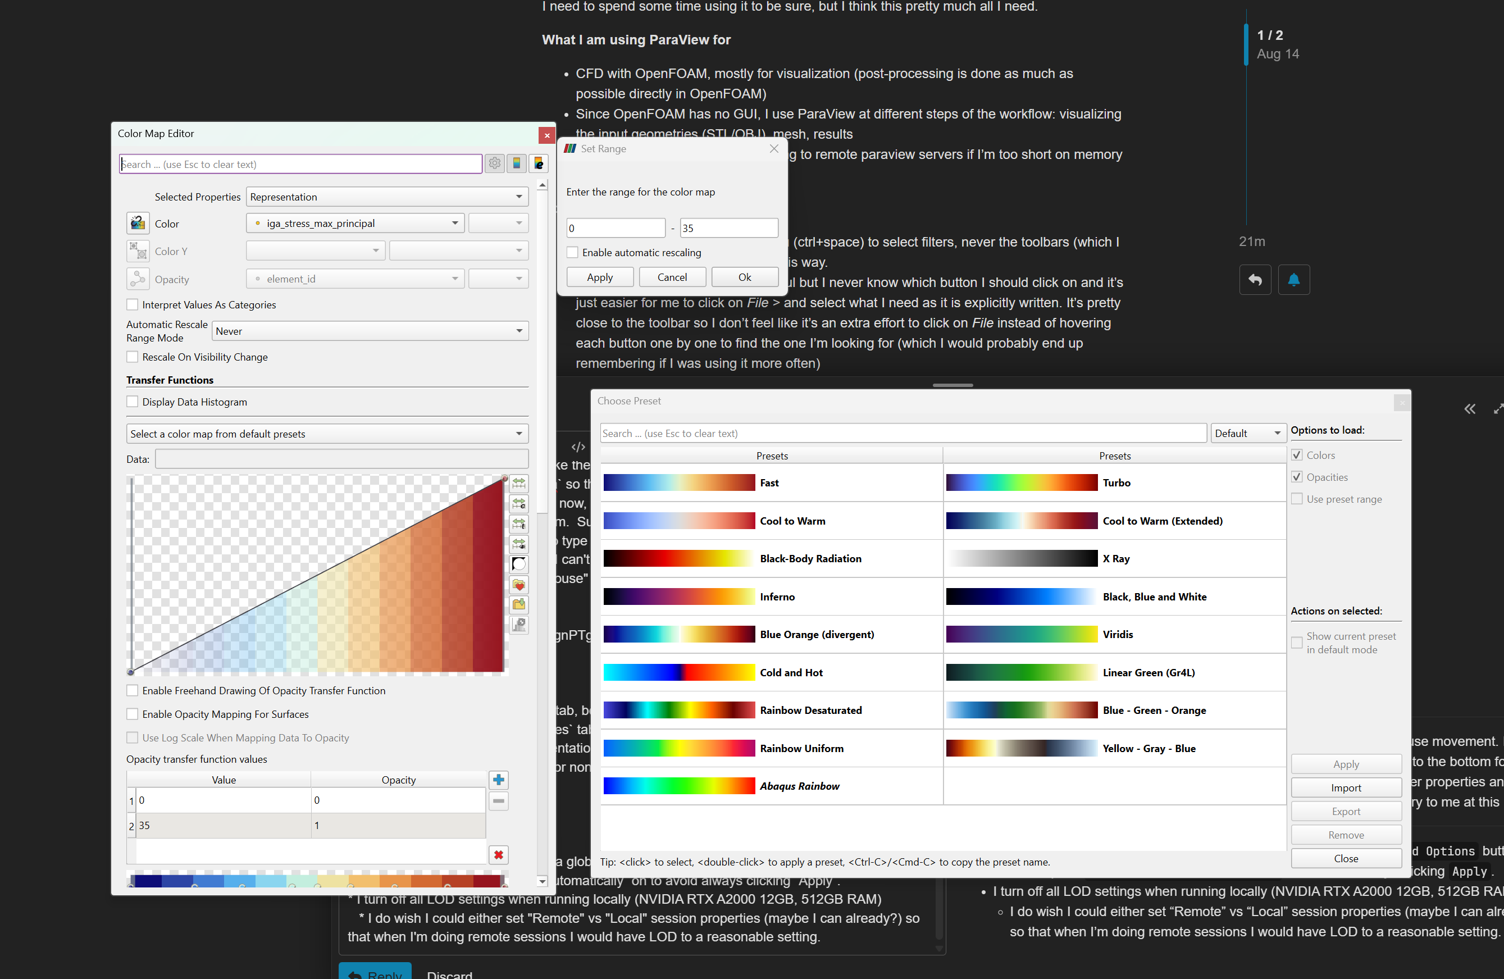The width and height of the screenshot is (1504, 979).
Task: Open first Color Y array dropdown
Action: pos(315,251)
